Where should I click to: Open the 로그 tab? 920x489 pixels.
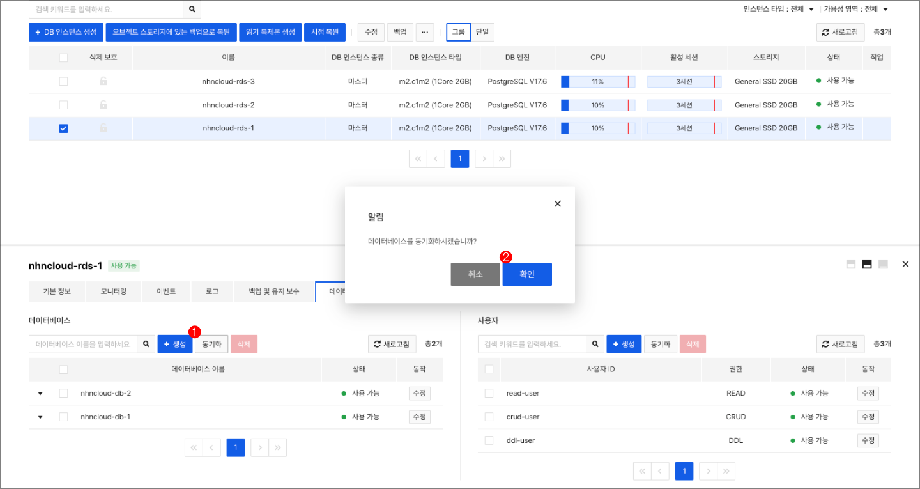212,291
